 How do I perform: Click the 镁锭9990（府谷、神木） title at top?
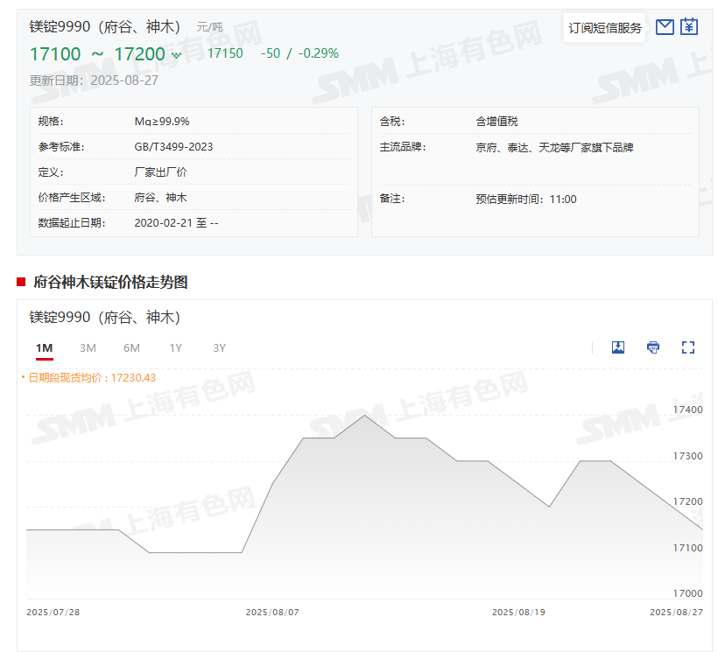[105, 27]
